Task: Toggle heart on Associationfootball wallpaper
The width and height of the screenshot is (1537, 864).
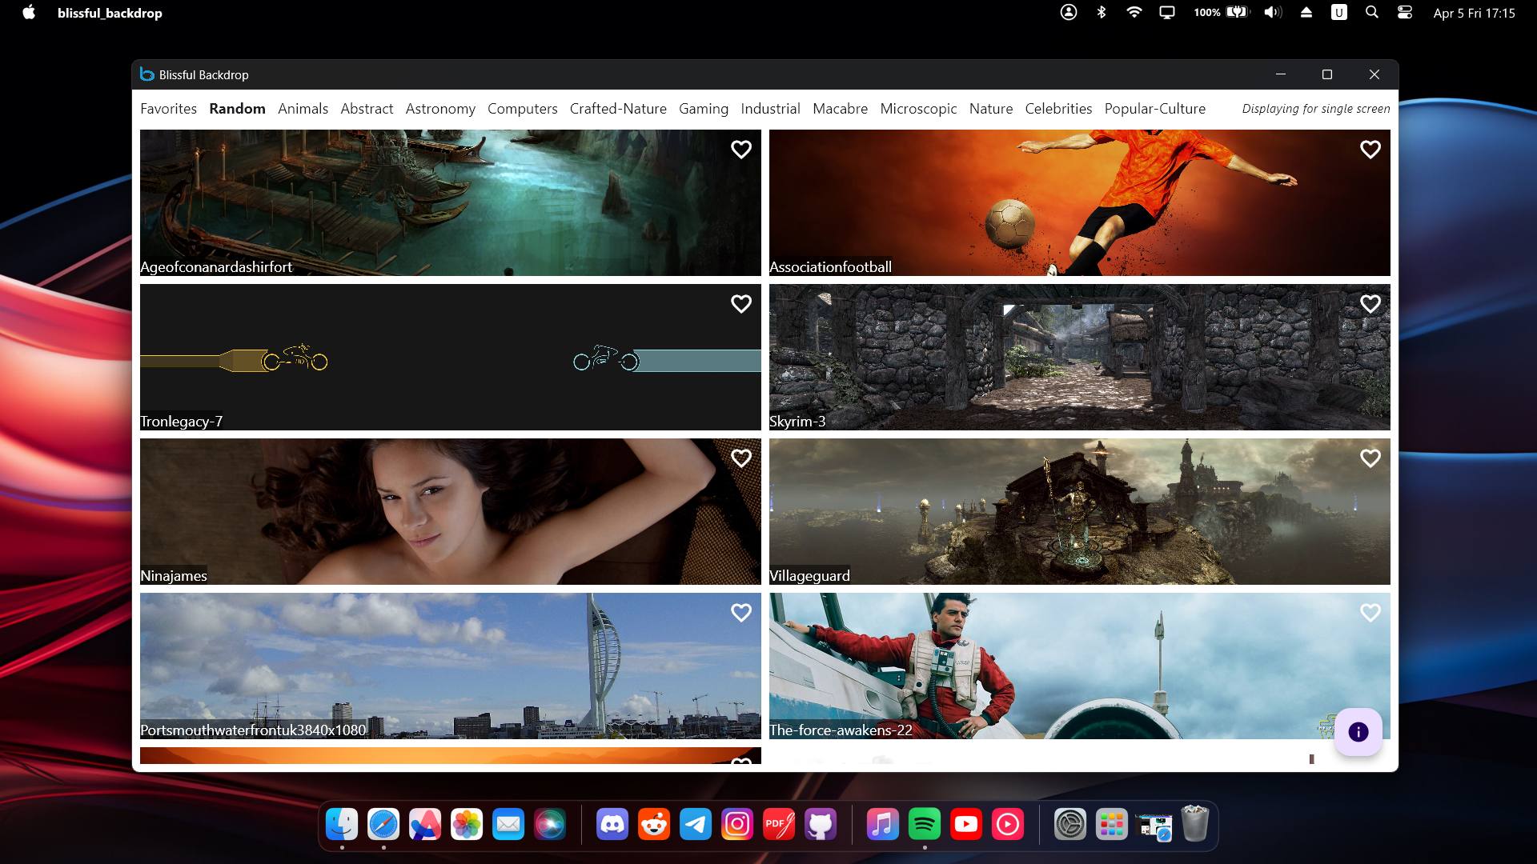Action: [1370, 150]
